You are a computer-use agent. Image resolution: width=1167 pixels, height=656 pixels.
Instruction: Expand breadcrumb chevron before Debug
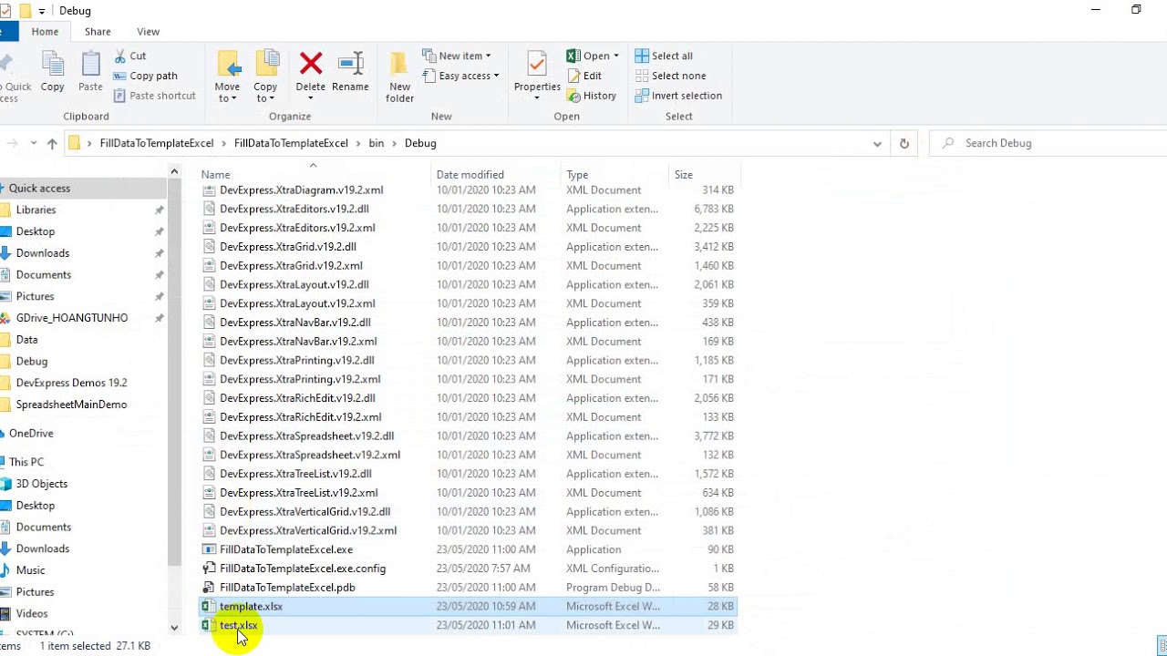pyautogui.click(x=395, y=143)
